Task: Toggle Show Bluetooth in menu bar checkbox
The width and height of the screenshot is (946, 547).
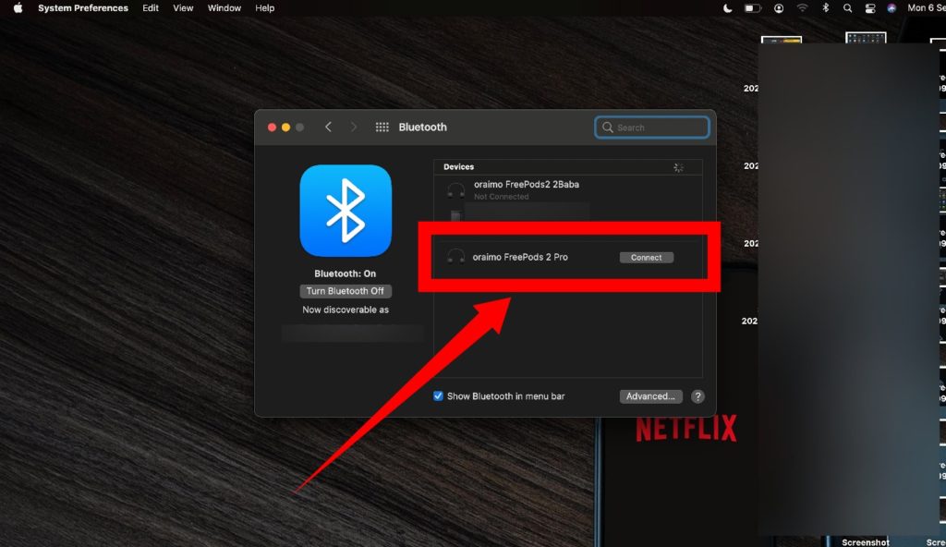Action: 438,396
